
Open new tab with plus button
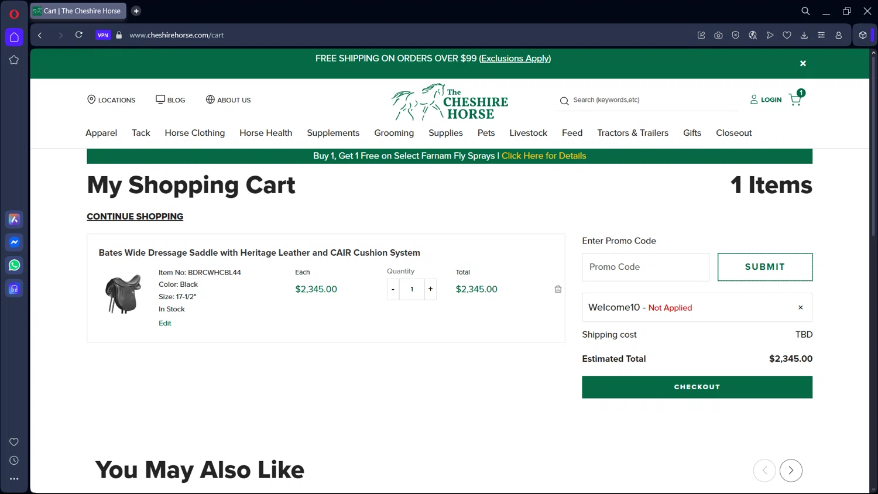tap(136, 11)
